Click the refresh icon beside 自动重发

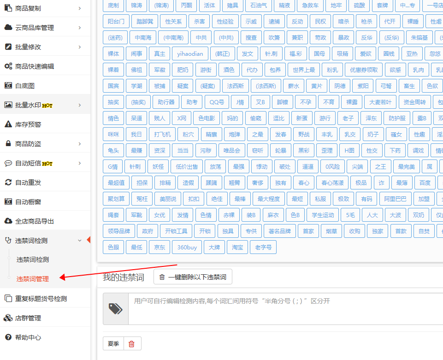[x=8, y=182]
